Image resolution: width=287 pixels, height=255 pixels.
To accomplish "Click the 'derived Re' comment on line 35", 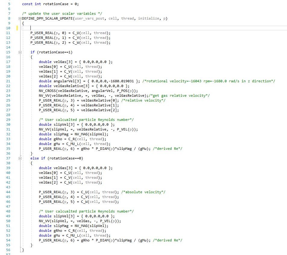I will [168, 149].
